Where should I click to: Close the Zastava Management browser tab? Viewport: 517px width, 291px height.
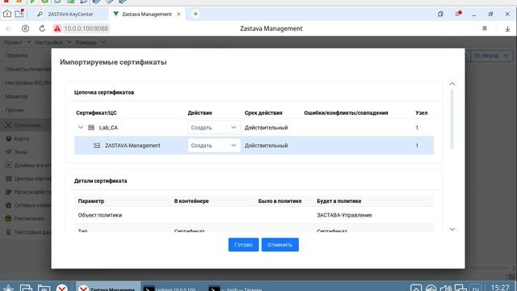[179, 15]
